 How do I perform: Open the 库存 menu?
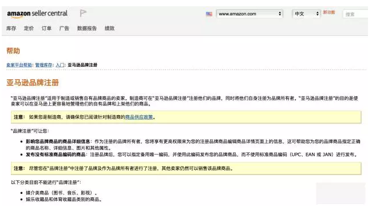click(11, 29)
